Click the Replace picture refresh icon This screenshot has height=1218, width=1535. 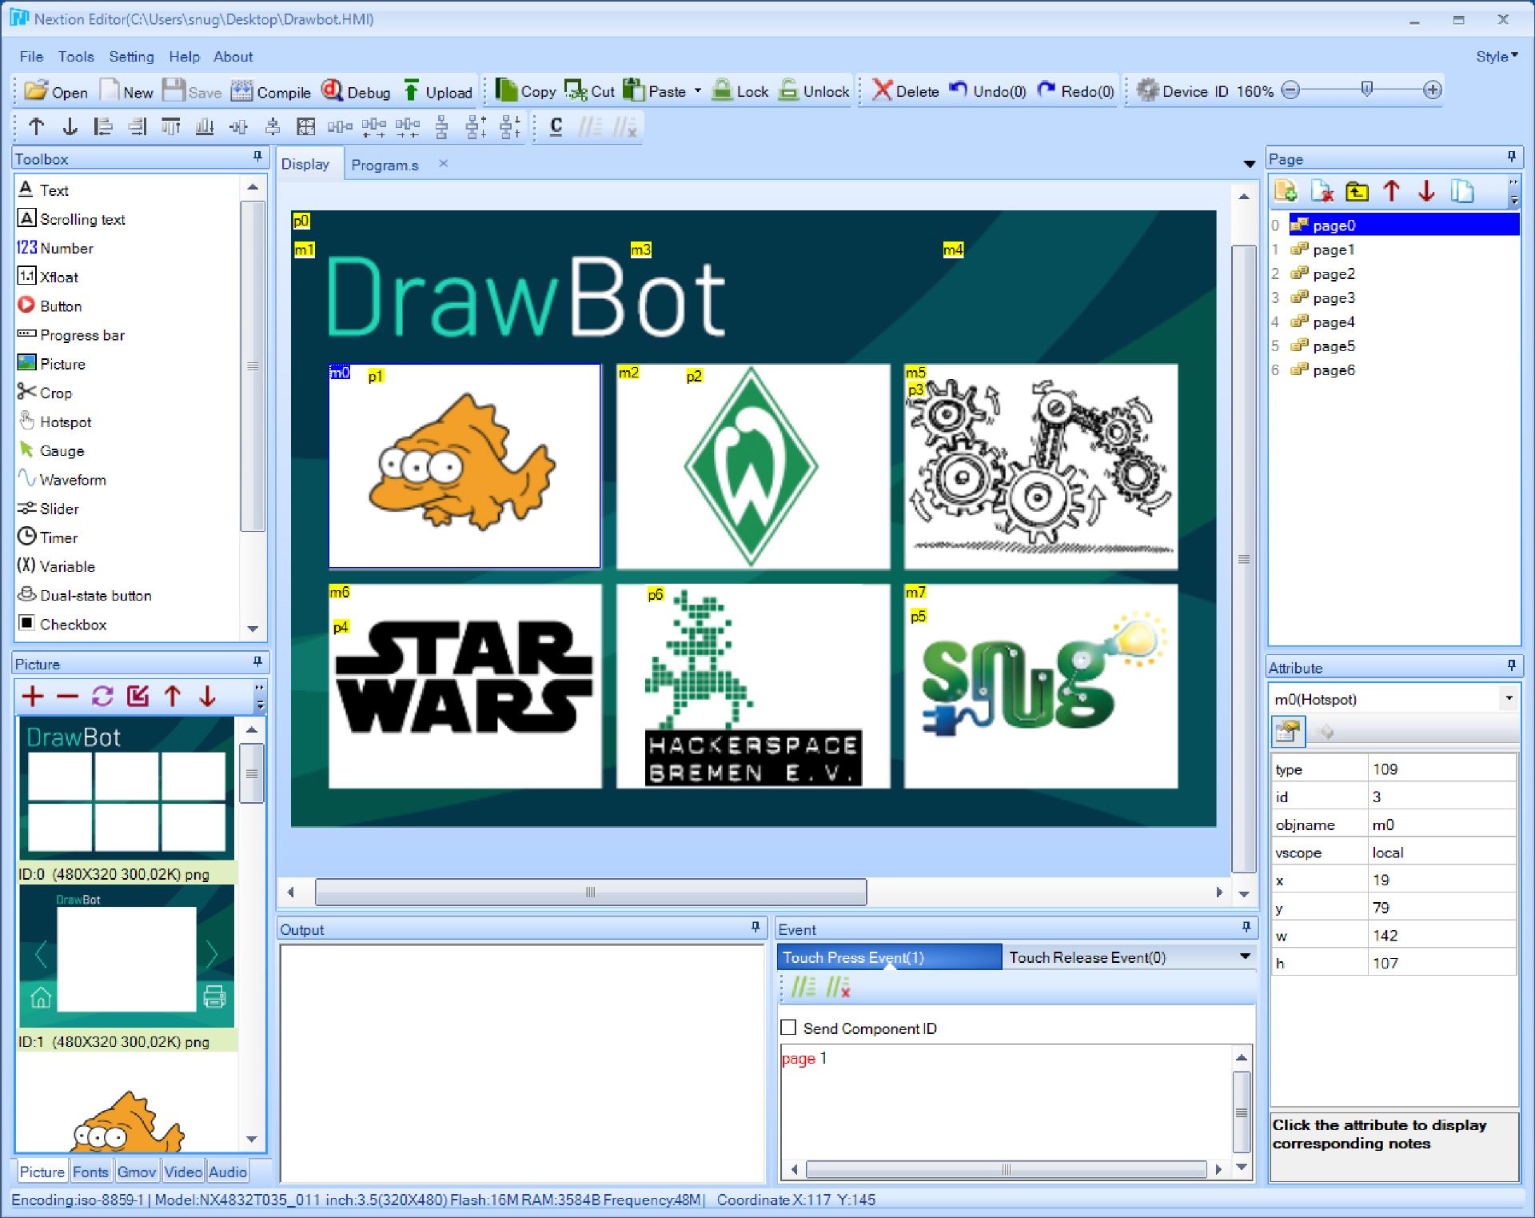point(102,696)
